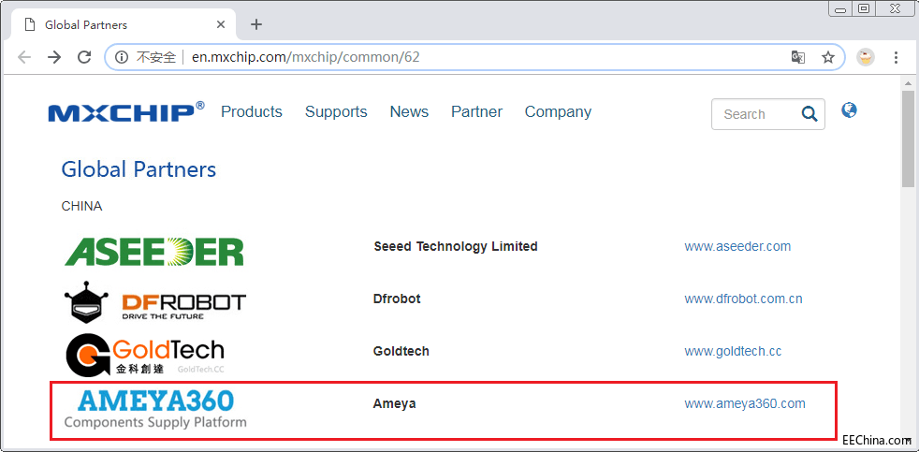
Task: Click the vertical scrollbar thumb
Action: (x=908, y=139)
